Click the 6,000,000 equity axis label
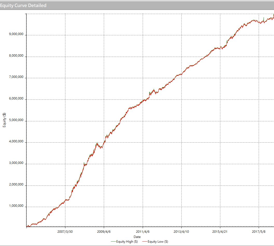 click(x=16, y=98)
